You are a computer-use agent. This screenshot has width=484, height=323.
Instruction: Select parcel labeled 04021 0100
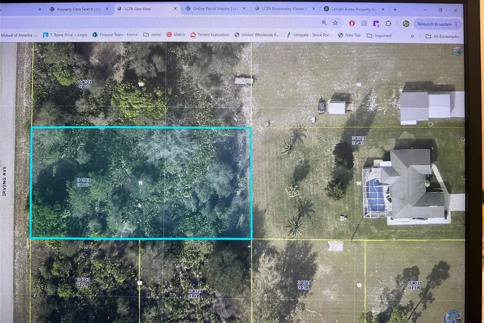(x=85, y=84)
